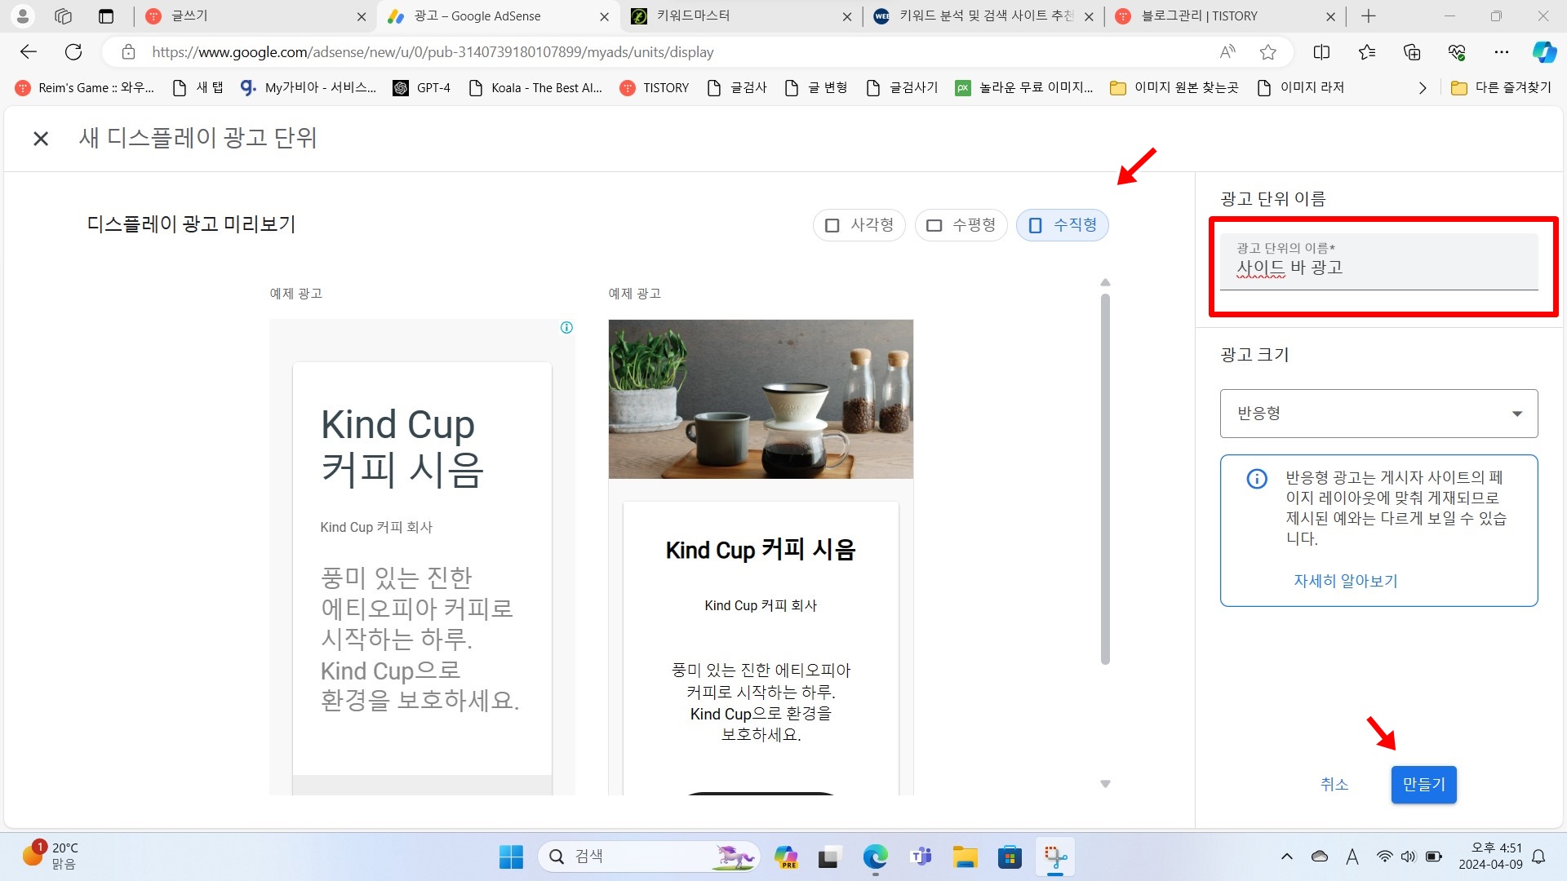Show hidden system tray icons
The image size is (1567, 881).
click(1286, 857)
